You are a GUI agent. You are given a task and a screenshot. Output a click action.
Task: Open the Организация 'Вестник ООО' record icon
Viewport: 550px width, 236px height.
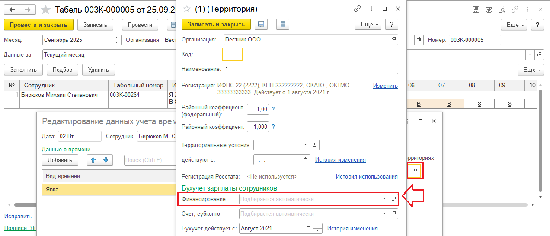pyautogui.click(x=393, y=39)
